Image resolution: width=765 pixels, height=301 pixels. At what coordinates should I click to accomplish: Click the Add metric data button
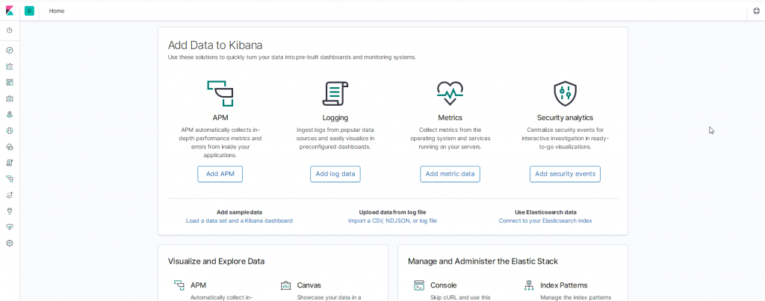450,174
